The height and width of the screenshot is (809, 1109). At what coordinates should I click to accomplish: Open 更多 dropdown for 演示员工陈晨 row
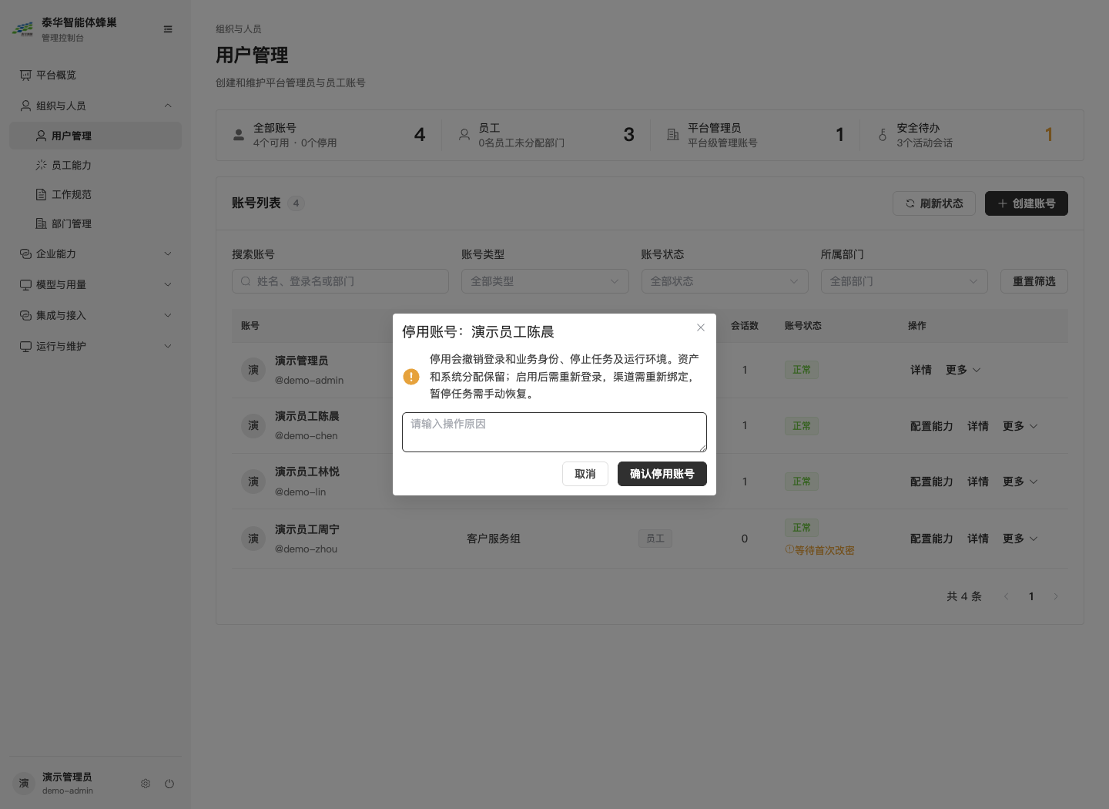(x=1020, y=426)
